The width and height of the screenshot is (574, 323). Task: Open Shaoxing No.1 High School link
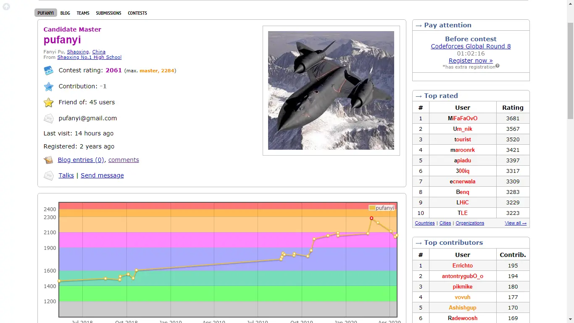click(x=89, y=57)
